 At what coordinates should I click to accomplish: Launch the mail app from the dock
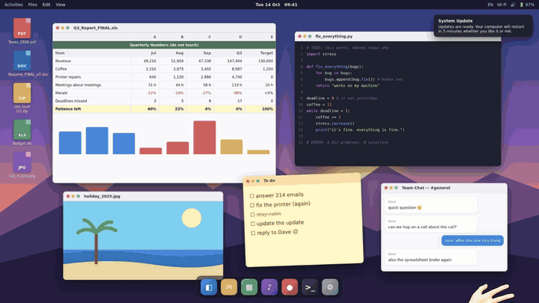pyautogui.click(x=229, y=287)
